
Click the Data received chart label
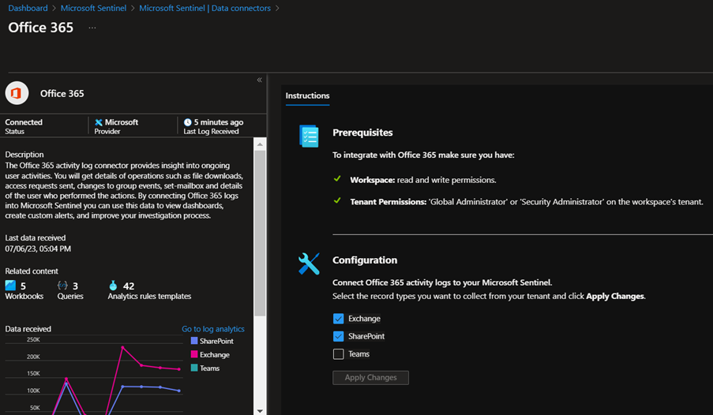coord(28,329)
